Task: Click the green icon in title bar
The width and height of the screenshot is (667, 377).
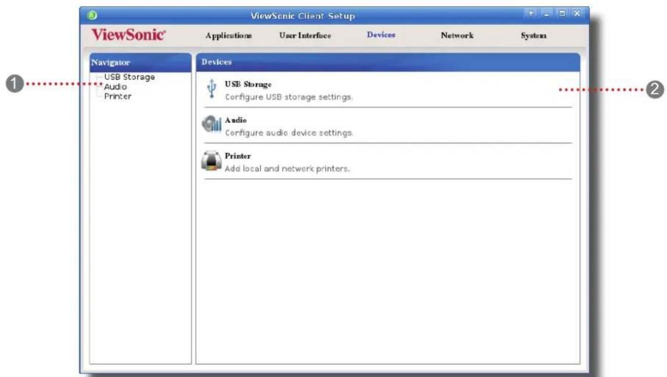Action: [x=91, y=15]
